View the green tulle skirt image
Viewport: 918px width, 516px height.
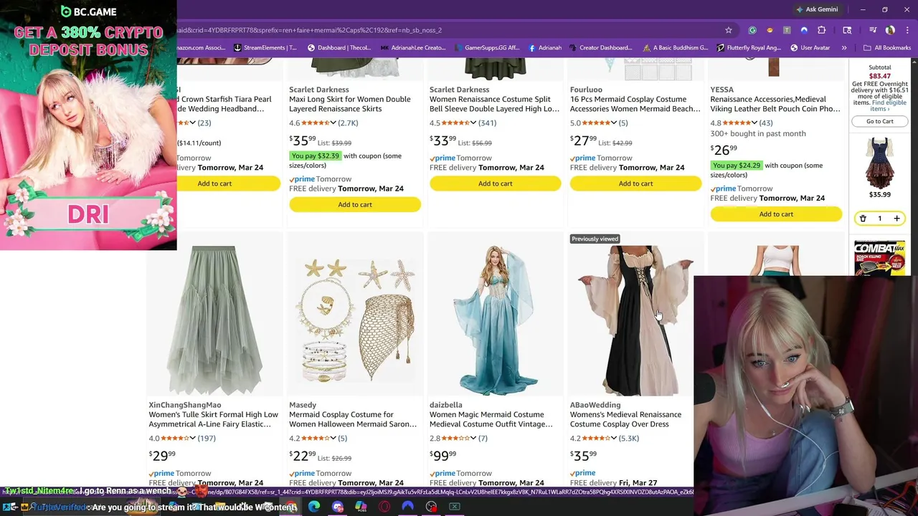click(213, 320)
